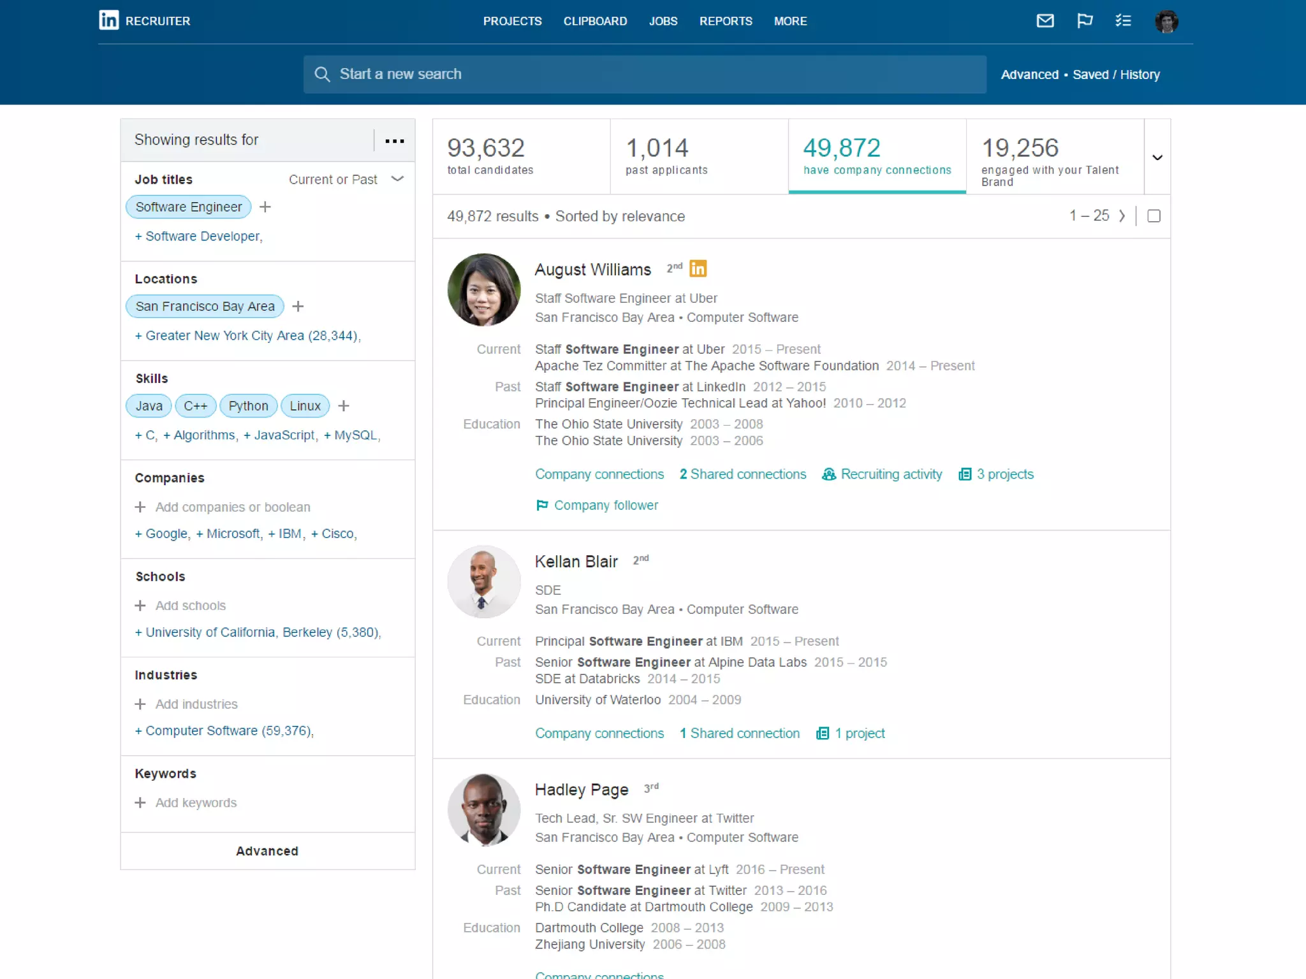This screenshot has height=979, width=1306.
Task: Click the Java skill pill
Action: pos(149,406)
